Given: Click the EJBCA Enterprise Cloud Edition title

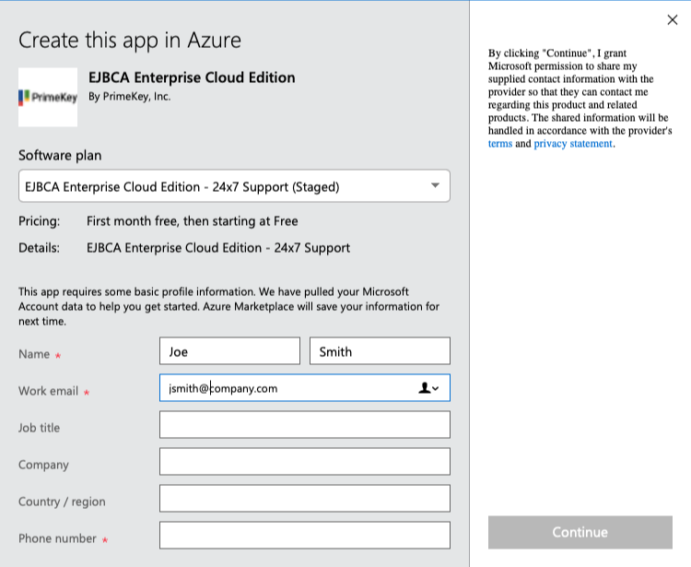Looking at the screenshot, I should pyautogui.click(x=192, y=77).
